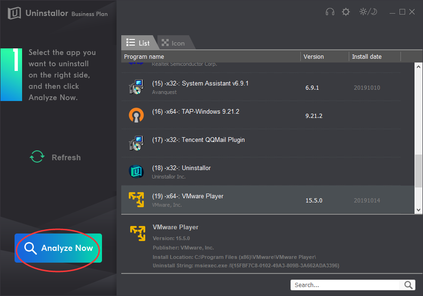This screenshot has height=296, width=423.
Task: Click install date 20191014
Action: point(367,201)
